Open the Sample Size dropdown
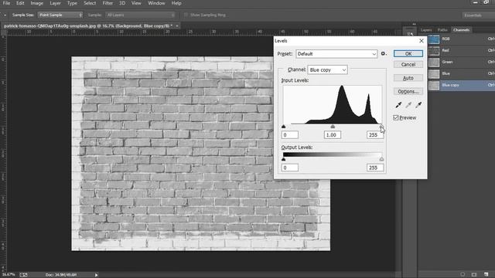 coord(60,15)
